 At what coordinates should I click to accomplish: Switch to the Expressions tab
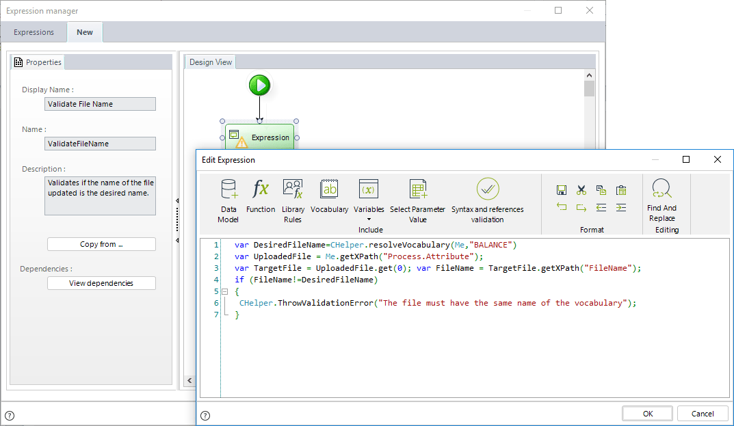(33, 32)
